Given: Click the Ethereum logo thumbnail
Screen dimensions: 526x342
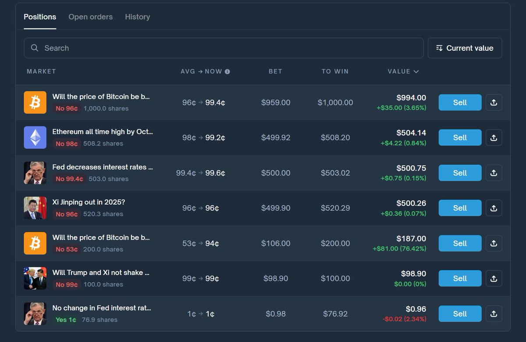Looking at the screenshot, I should (35, 137).
